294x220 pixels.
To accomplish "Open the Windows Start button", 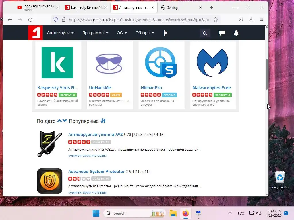I will click(x=96, y=213).
